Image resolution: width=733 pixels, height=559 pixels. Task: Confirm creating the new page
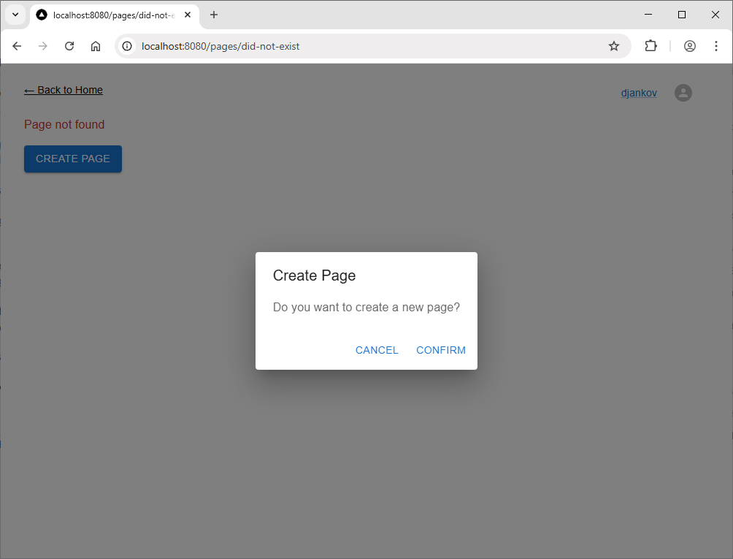[x=440, y=350]
